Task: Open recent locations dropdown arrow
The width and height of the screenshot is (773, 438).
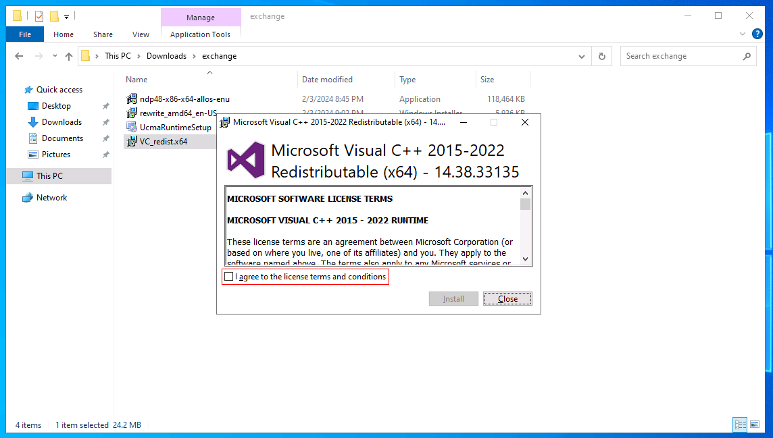Action: click(55, 56)
